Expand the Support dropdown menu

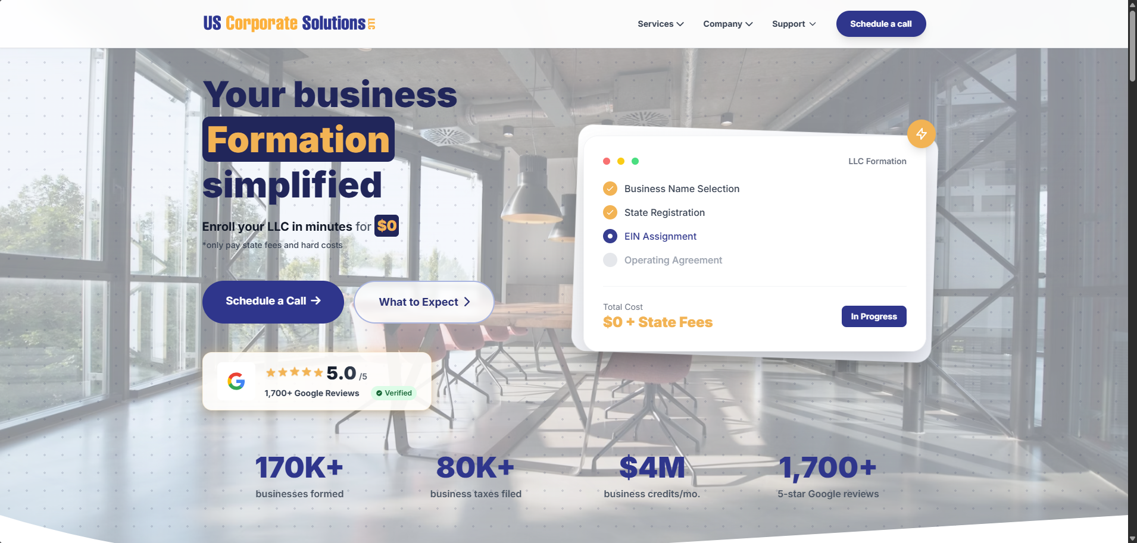[794, 24]
